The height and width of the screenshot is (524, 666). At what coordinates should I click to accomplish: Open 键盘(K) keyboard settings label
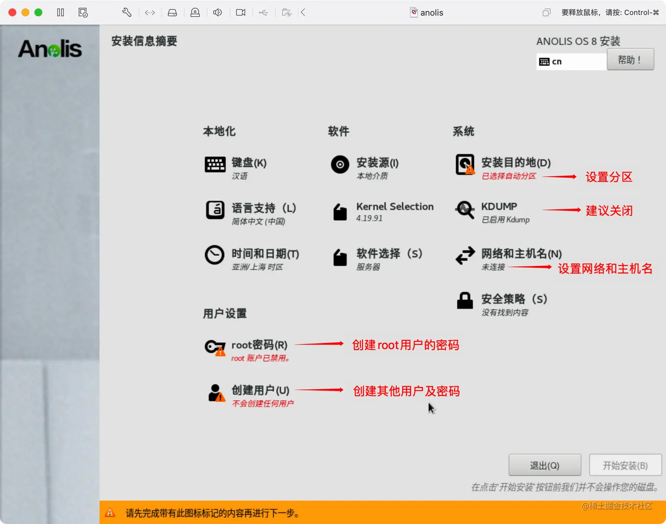click(249, 162)
